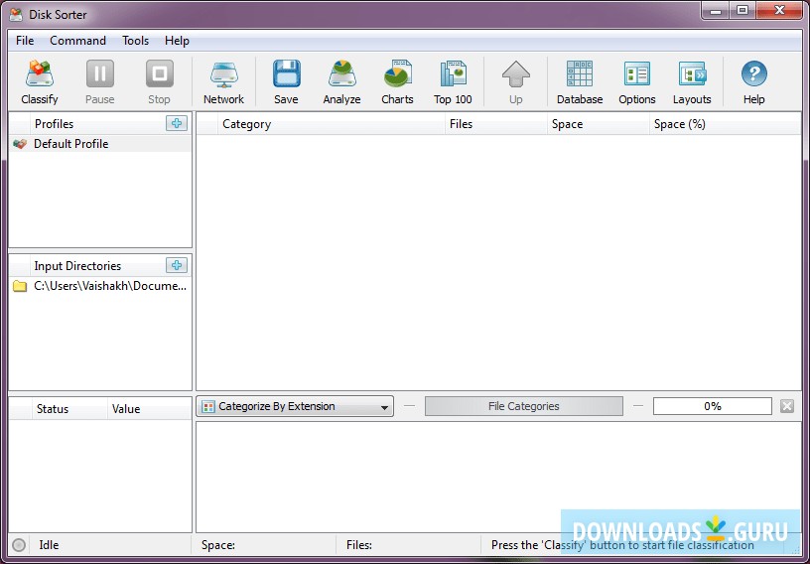
Task: Click the File Categories button
Action: (524, 406)
